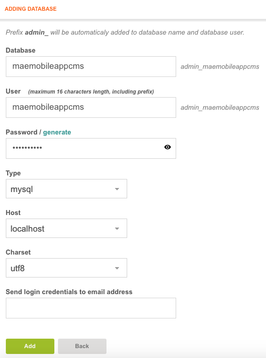Click admin_maemobileappcms preview beside Database field
This screenshot has height=358, width=266.
[220, 67]
